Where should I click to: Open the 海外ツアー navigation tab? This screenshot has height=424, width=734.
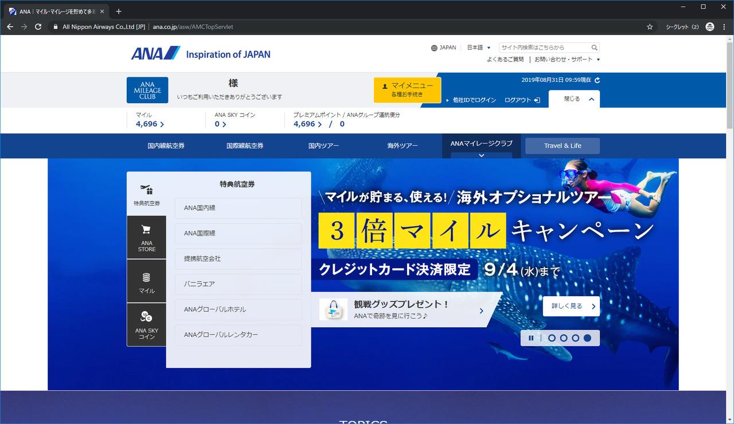tap(403, 146)
